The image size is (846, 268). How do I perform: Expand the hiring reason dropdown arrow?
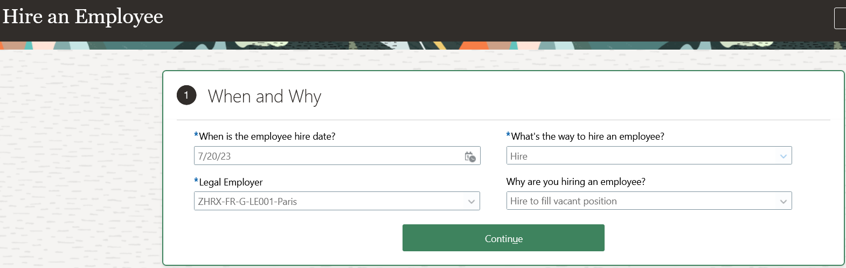[x=783, y=202]
